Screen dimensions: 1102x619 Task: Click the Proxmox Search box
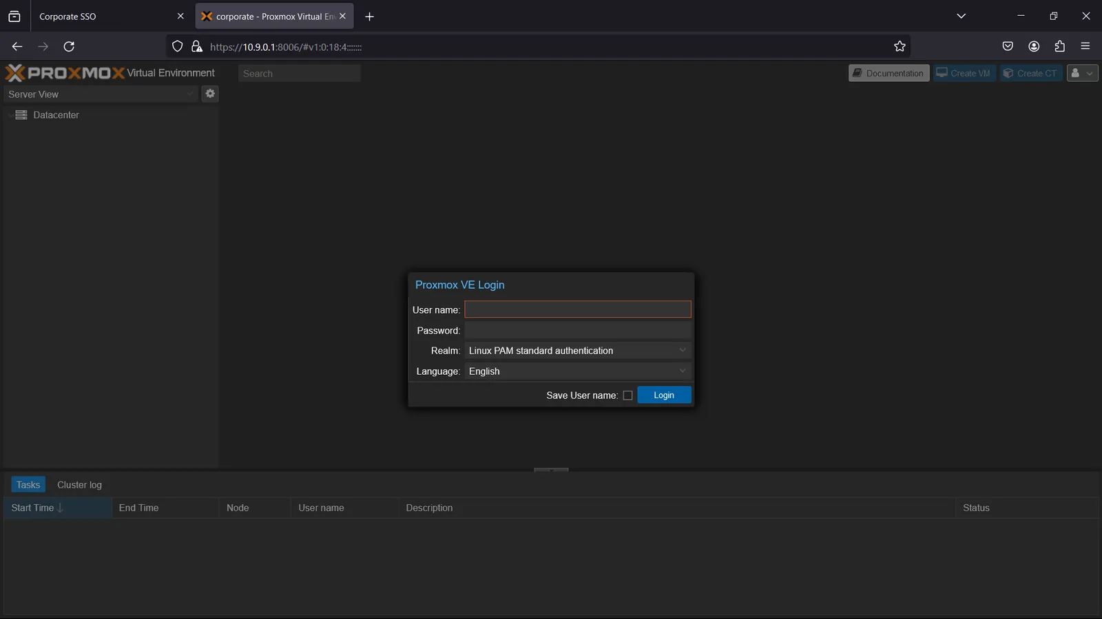coord(300,74)
